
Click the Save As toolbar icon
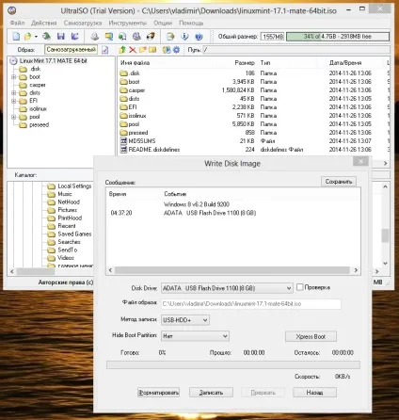(74, 37)
